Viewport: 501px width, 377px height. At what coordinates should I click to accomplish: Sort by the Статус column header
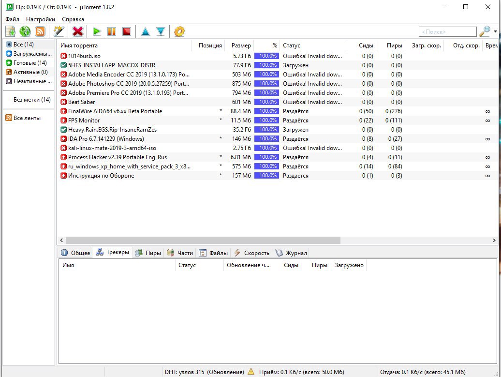pos(313,45)
